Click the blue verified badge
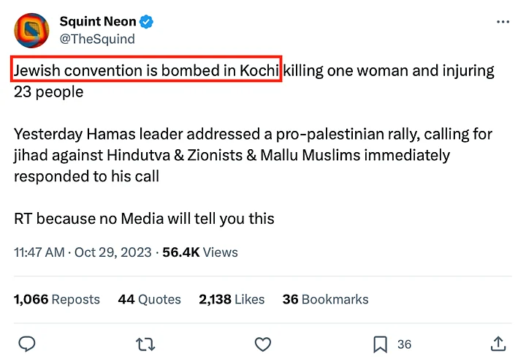This screenshot has width=526, height=362. tap(147, 23)
